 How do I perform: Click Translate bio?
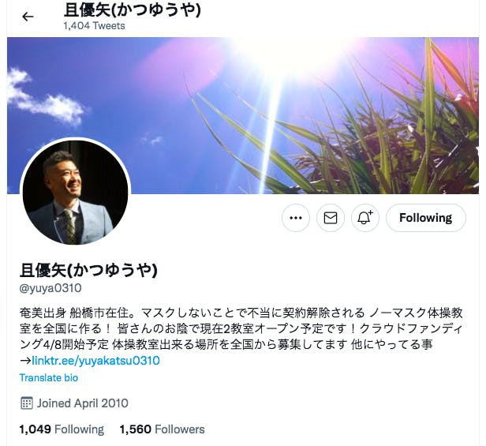(x=49, y=378)
